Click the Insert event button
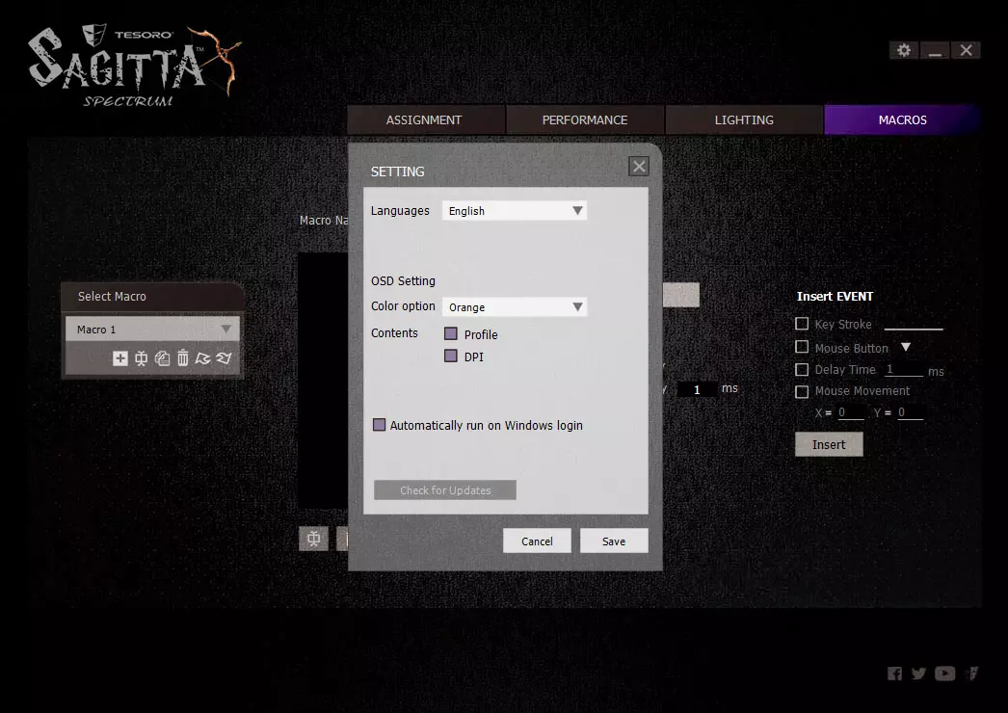Image resolution: width=1008 pixels, height=713 pixels. 829,444
